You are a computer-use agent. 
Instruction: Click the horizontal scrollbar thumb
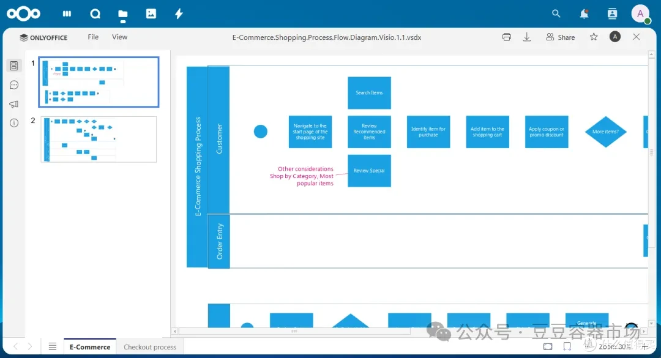(x=294, y=332)
